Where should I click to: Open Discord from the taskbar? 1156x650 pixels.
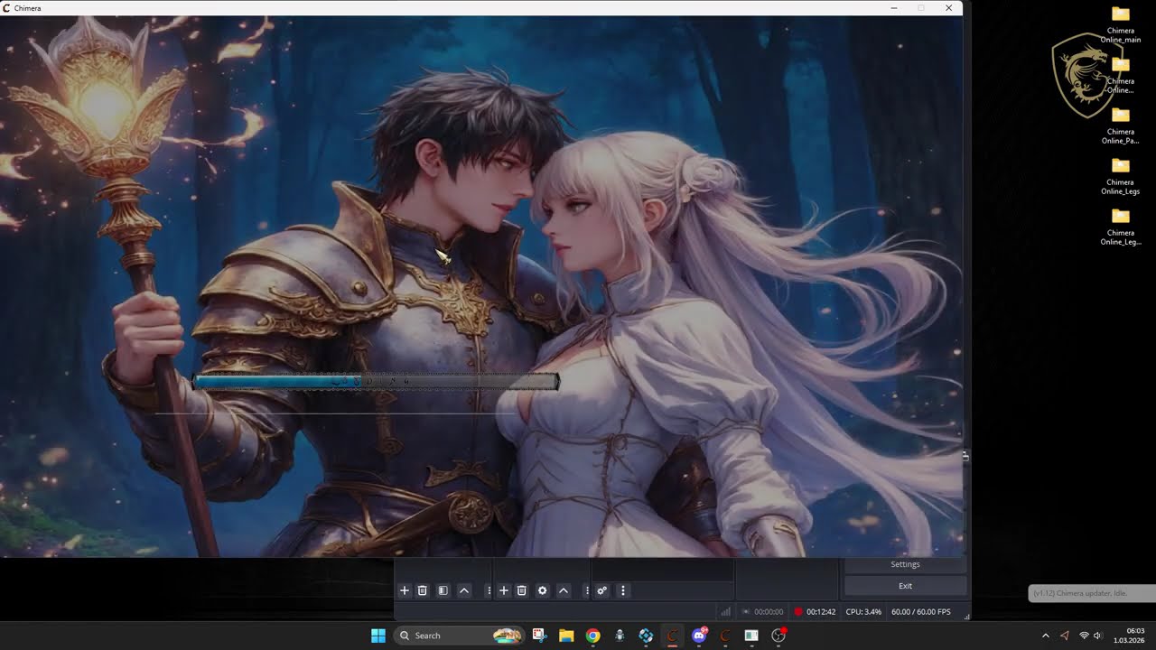699,636
